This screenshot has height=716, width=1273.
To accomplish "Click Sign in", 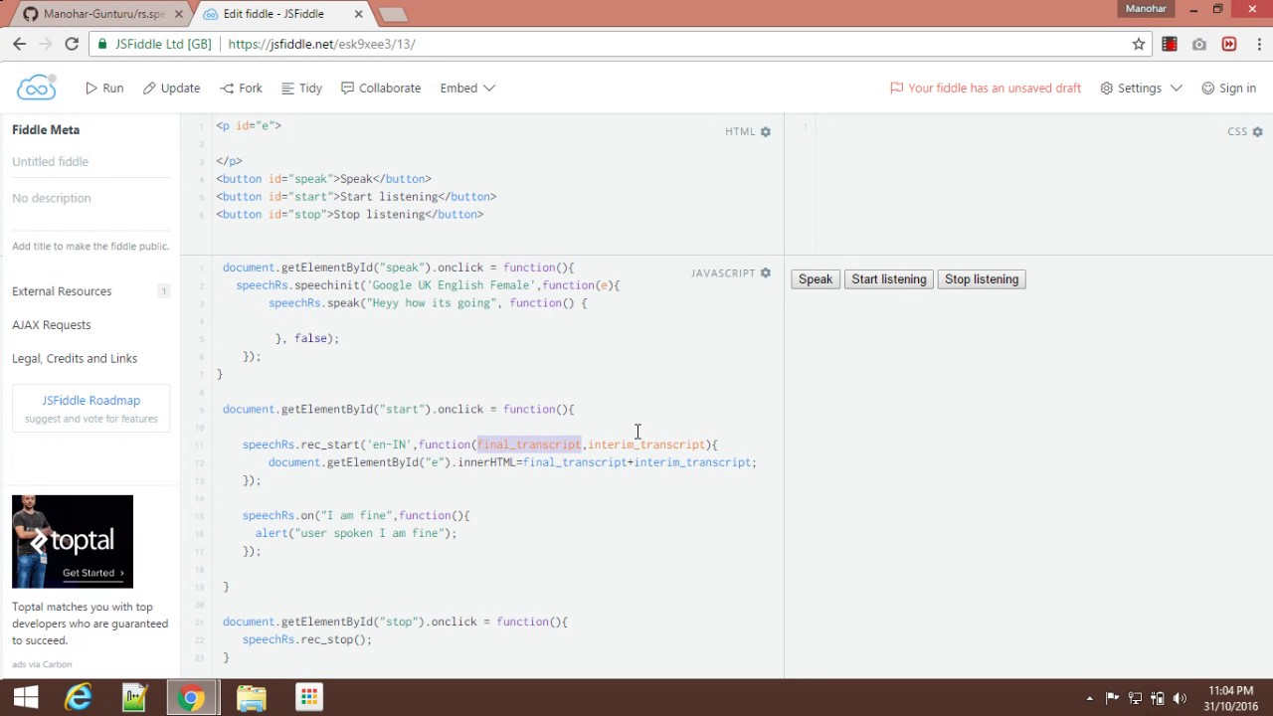I will pos(1228,88).
